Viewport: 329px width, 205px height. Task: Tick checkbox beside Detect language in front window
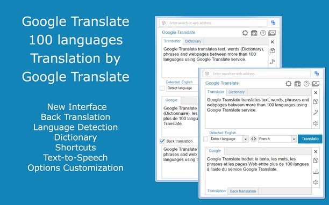click(x=205, y=138)
